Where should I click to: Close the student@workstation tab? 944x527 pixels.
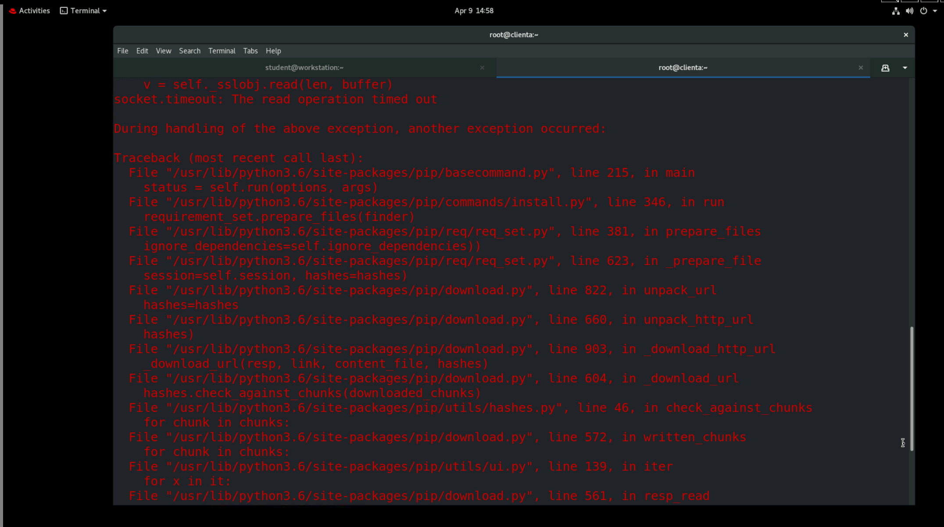click(x=482, y=67)
